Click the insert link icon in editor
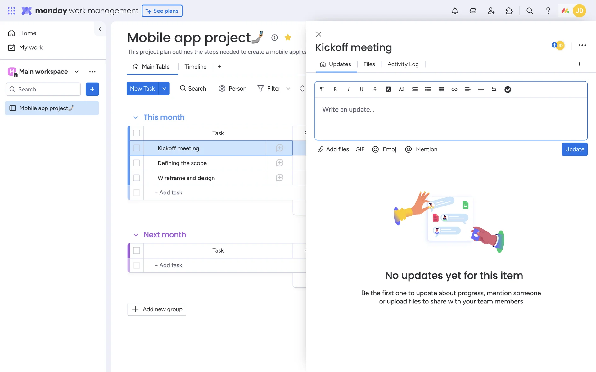 click(454, 89)
